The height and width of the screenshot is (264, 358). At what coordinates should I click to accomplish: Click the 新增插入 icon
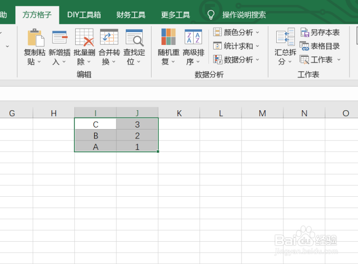coord(60,37)
